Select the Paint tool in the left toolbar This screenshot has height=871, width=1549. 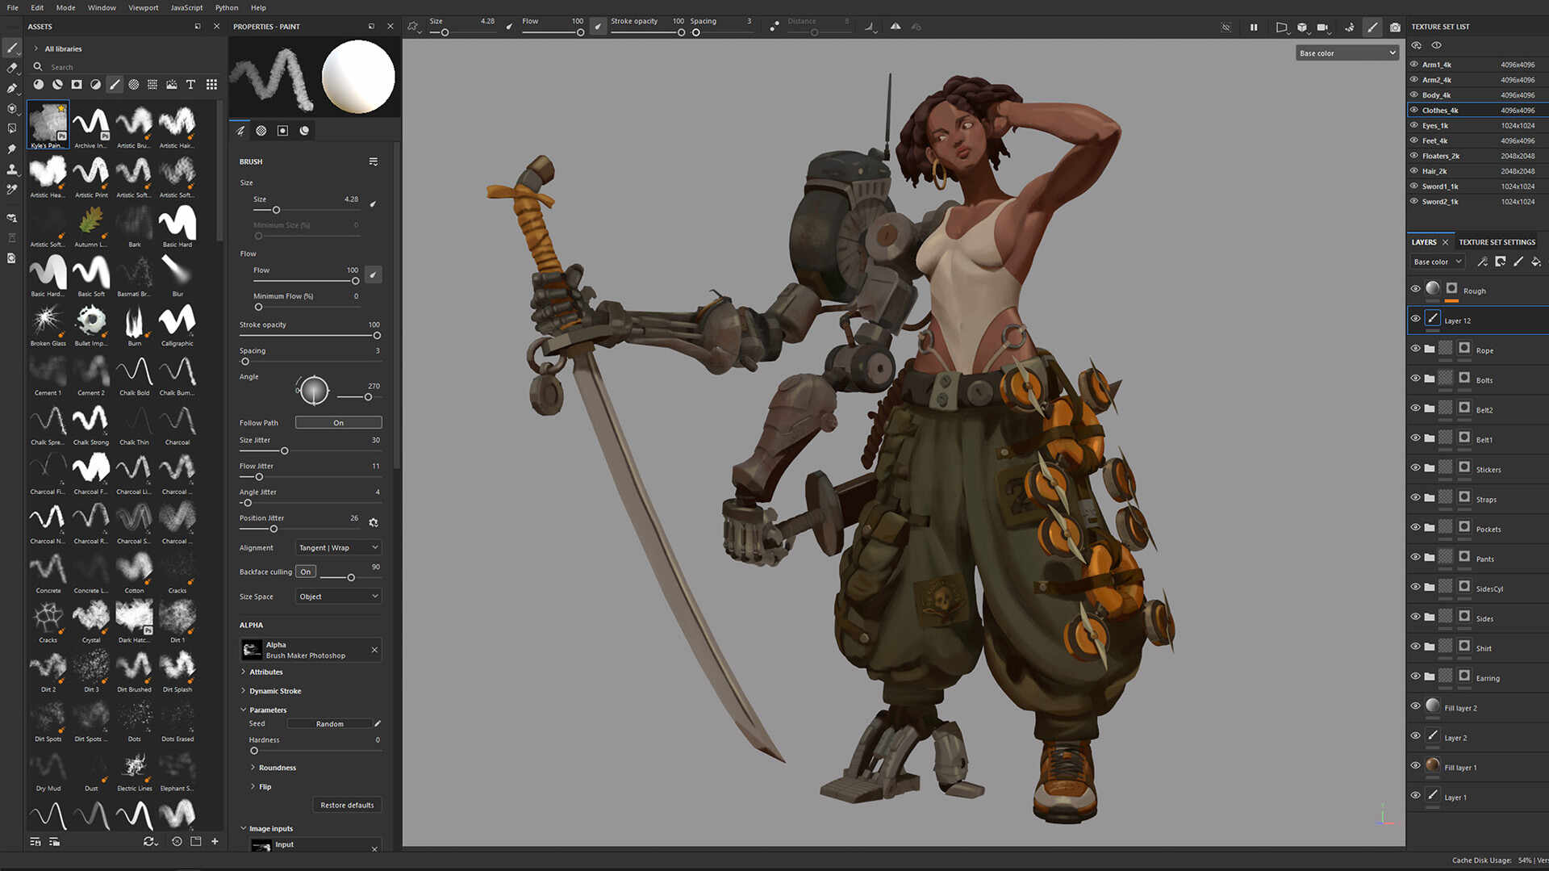(11, 48)
